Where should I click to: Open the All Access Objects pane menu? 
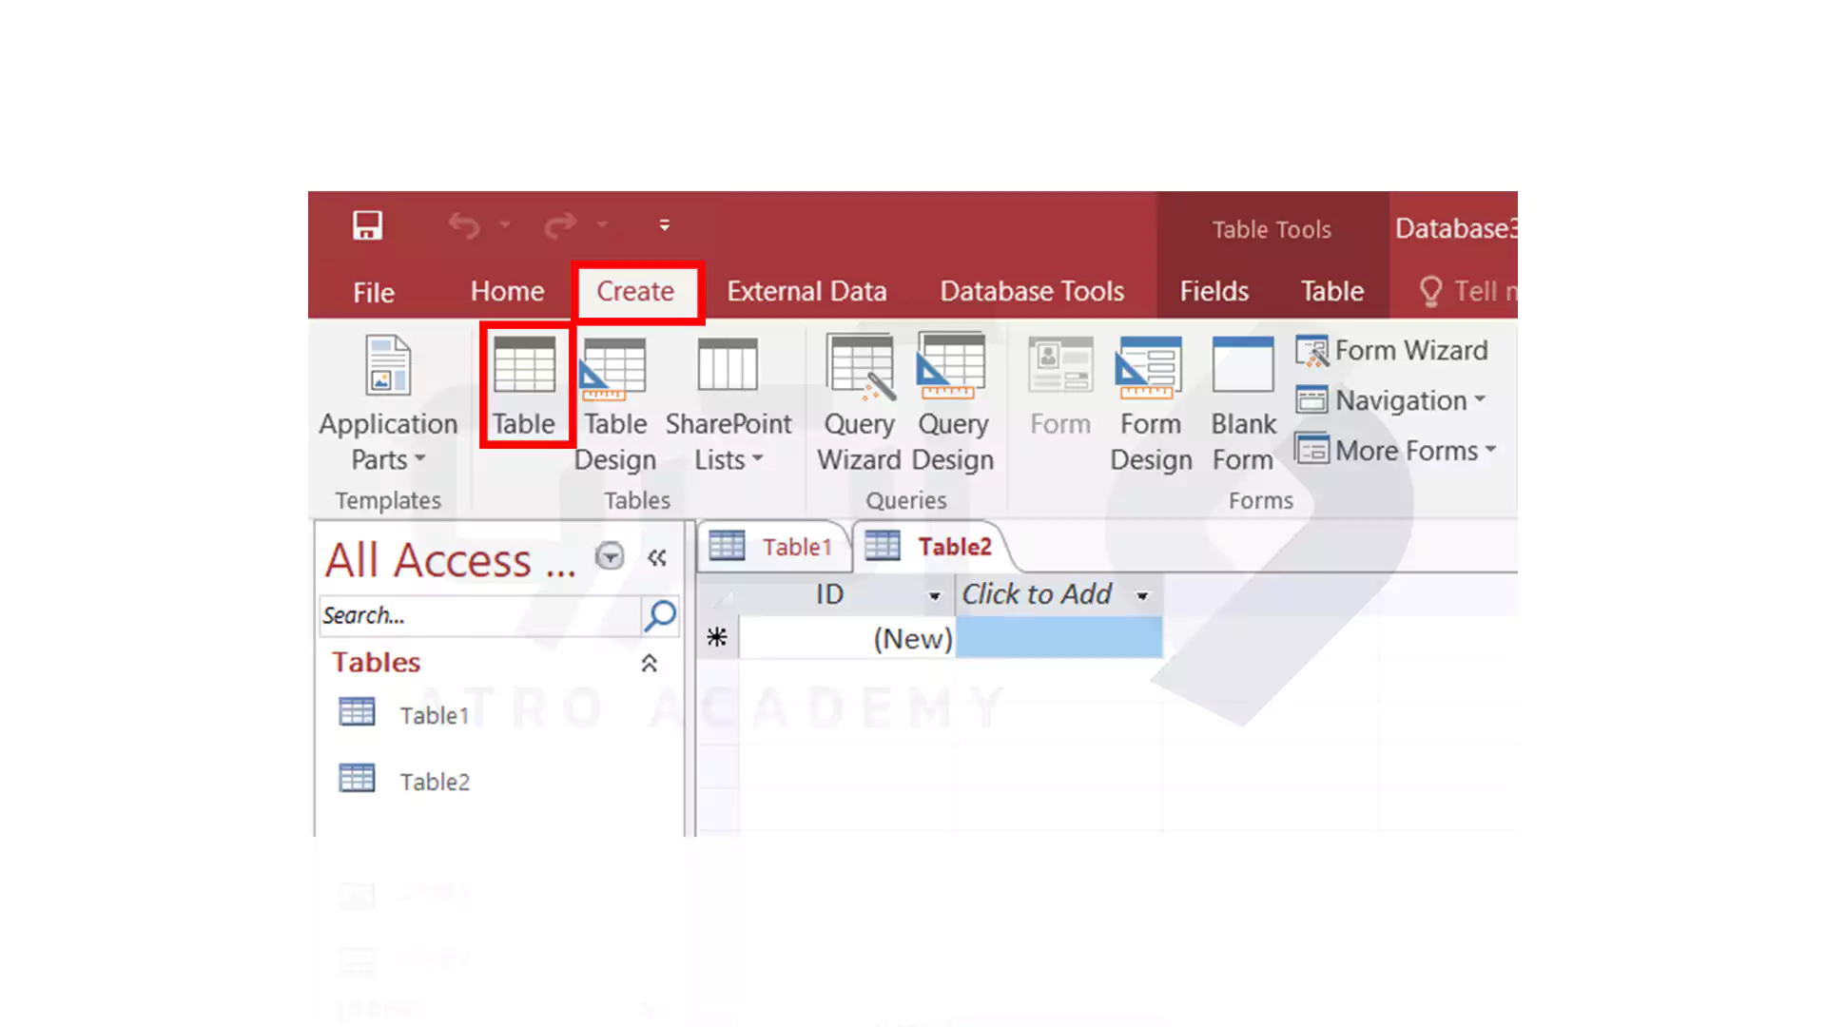point(610,556)
